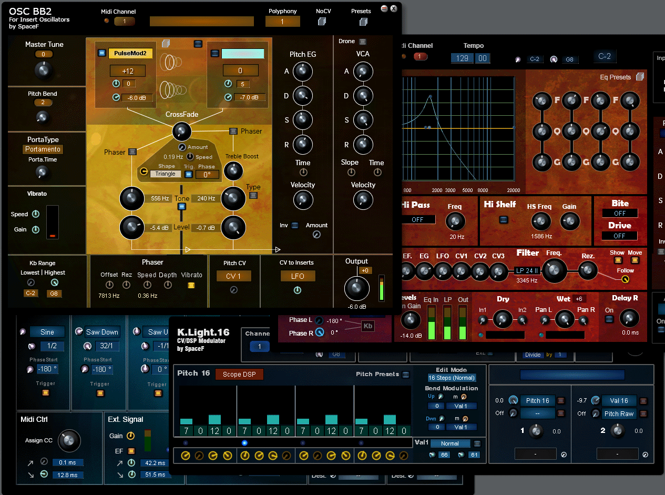
Task: Click the Hi Shelf HS Freq knob
Action: (541, 221)
